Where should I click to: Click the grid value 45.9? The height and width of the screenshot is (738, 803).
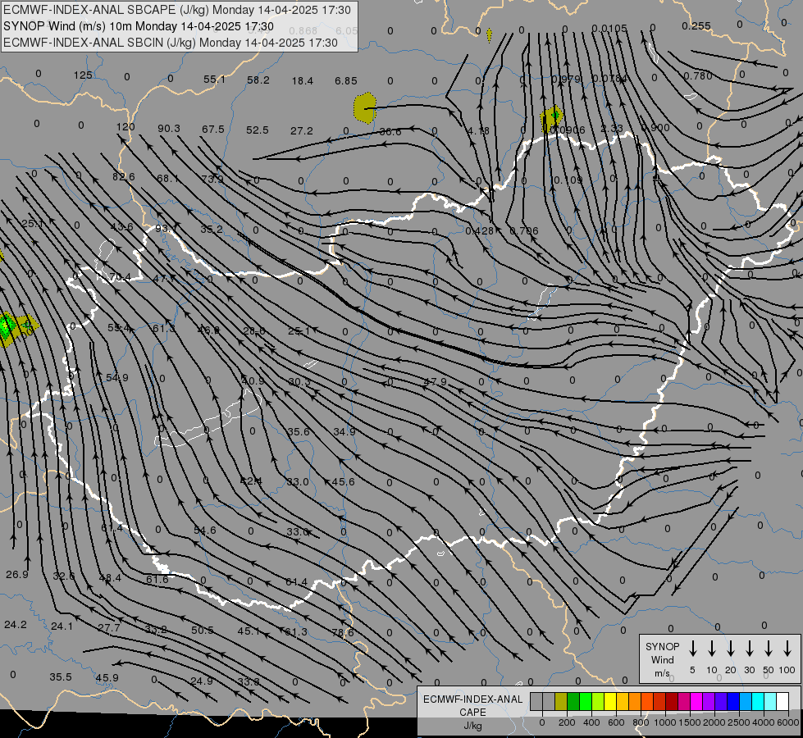[107, 677]
